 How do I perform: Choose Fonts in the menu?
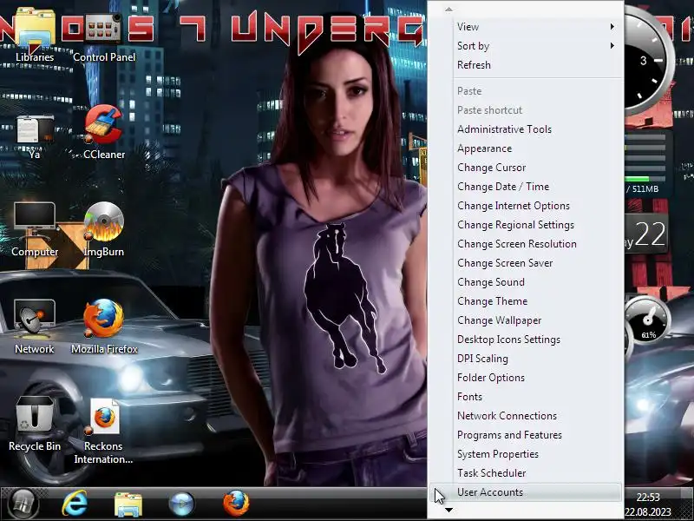[537, 396]
